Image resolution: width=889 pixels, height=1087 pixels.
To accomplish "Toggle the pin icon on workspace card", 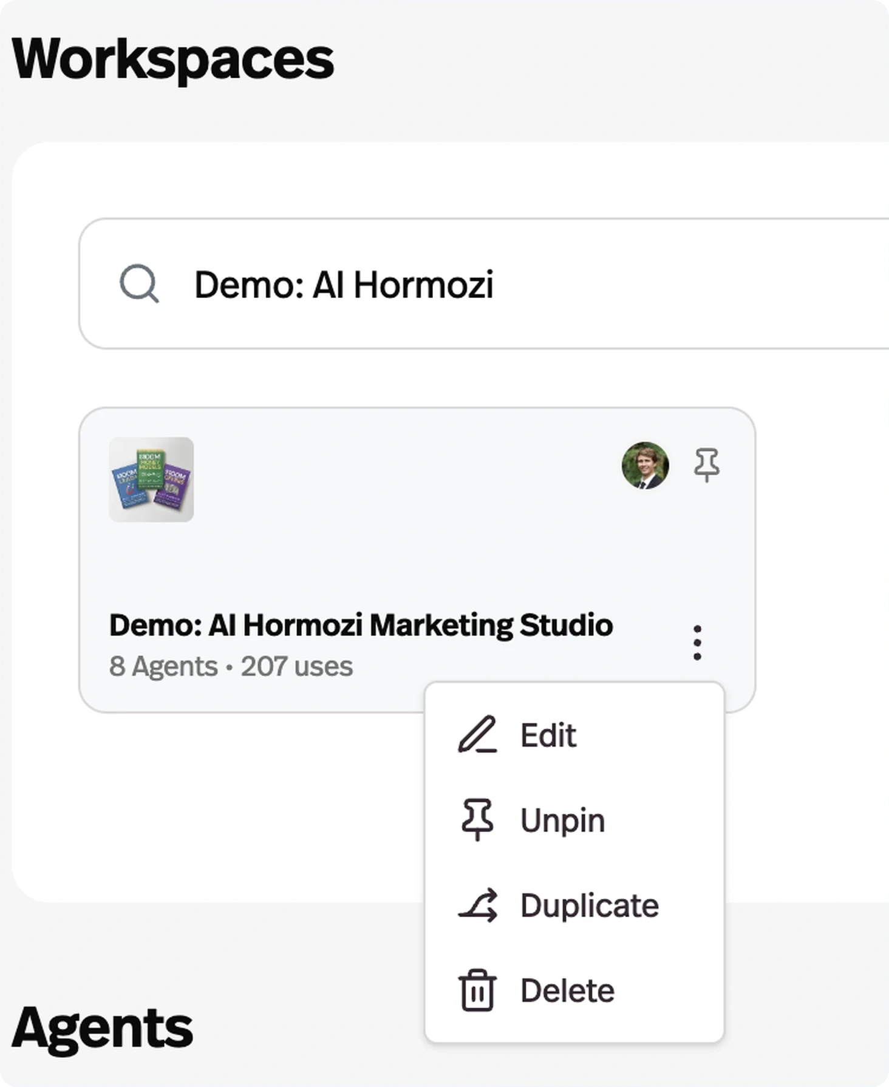I will click(x=706, y=465).
